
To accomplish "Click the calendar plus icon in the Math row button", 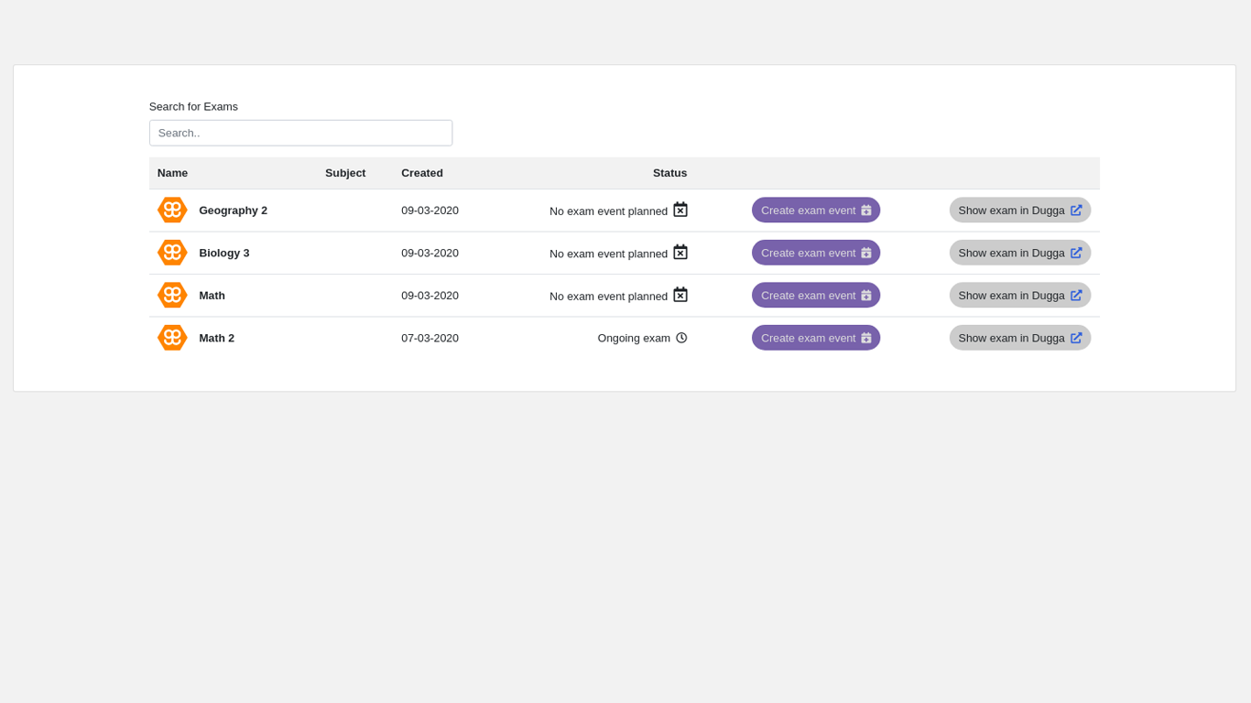I will [866, 296].
